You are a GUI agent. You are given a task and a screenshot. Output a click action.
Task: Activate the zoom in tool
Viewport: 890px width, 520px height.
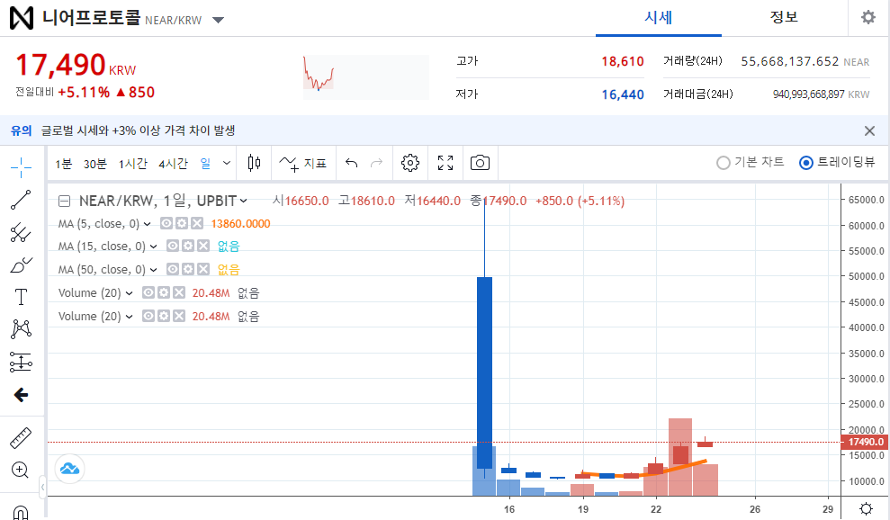[21, 470]
